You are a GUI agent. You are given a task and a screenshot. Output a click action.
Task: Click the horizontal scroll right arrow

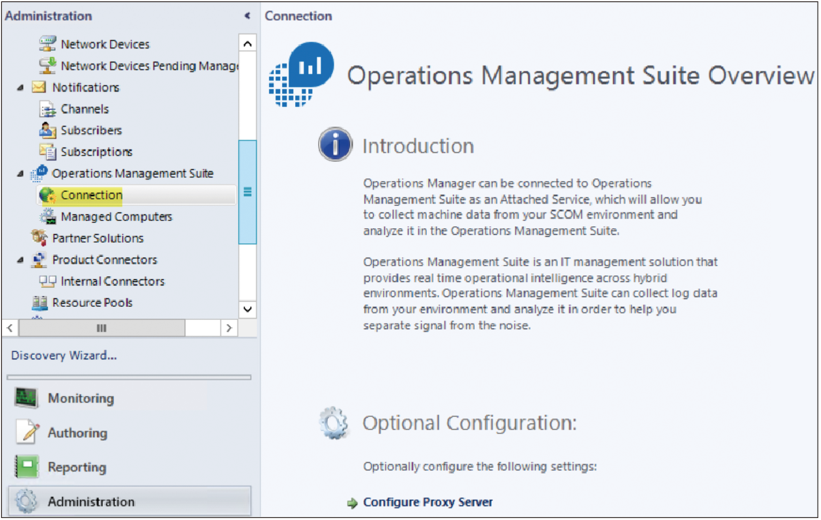pos(229,327)
